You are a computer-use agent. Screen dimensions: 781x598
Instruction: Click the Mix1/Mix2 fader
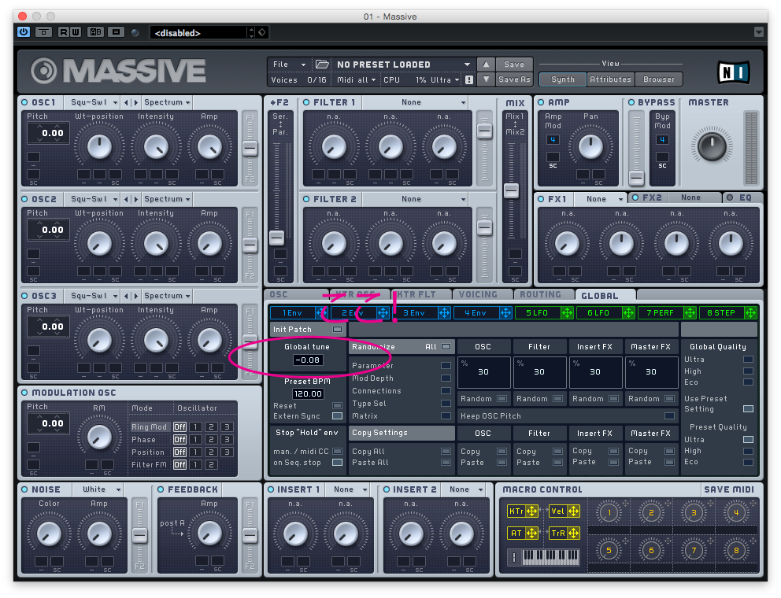[511, 190]
